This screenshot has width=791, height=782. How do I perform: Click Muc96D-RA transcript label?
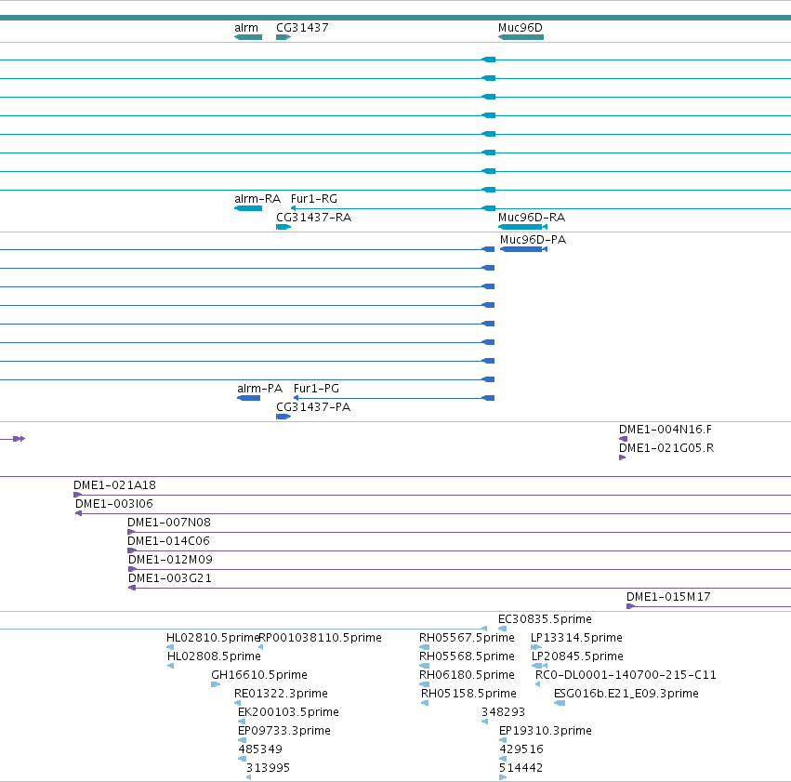pos(531,218)
